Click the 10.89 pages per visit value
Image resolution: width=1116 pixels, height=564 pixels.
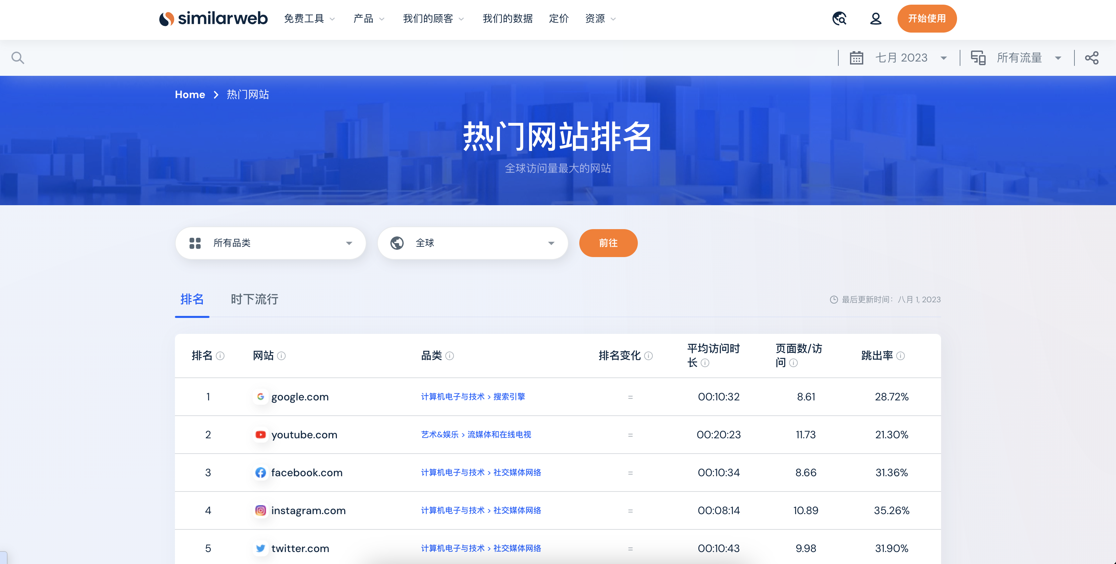pyautogui.click(x=805, y=510)
